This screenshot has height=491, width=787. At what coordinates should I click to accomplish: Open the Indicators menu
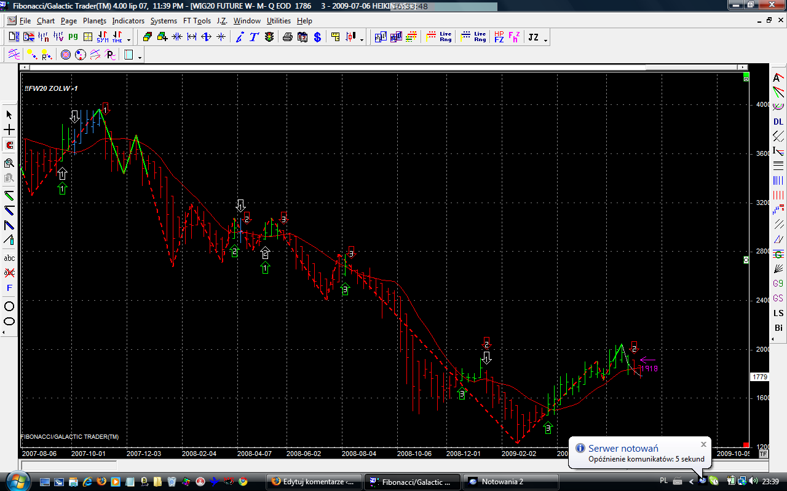pyautogui.click(x=128, y=21)
